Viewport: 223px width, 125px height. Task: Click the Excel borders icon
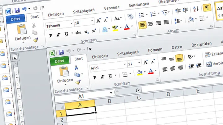(125, 74)
